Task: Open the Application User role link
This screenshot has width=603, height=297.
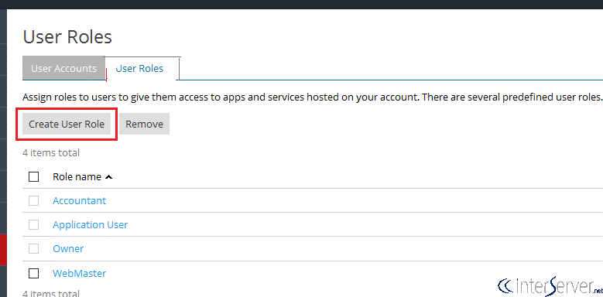Action: pos(90,225)
